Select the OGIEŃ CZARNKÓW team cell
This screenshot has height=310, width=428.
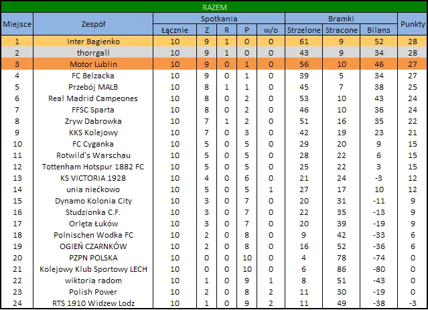click(93, 246)
